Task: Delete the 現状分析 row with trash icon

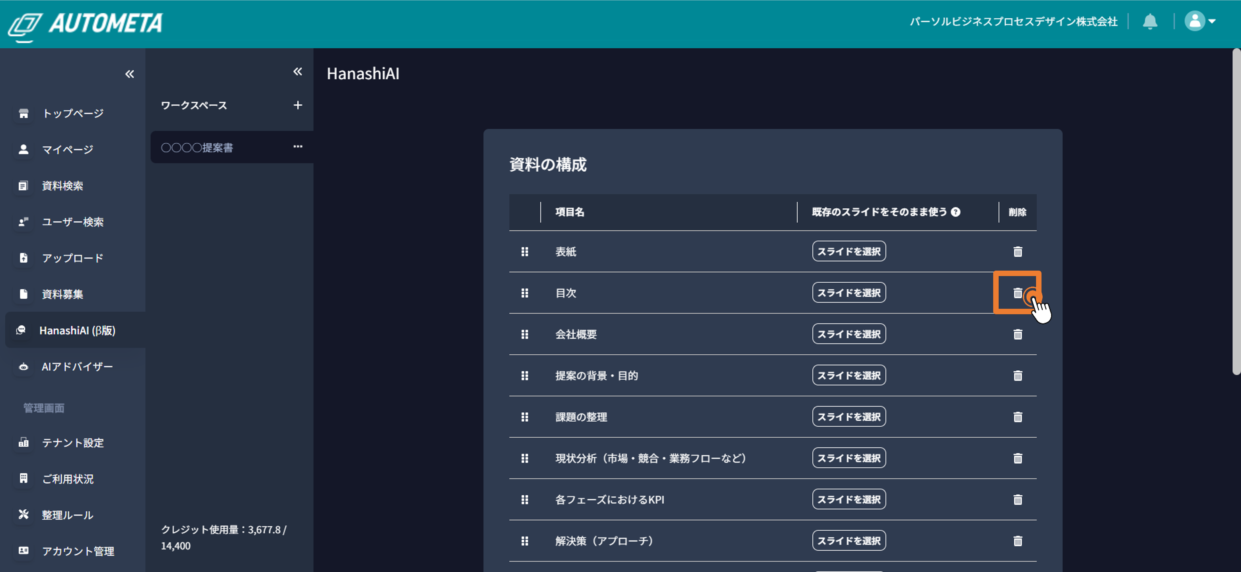Action: (1017, 458)
